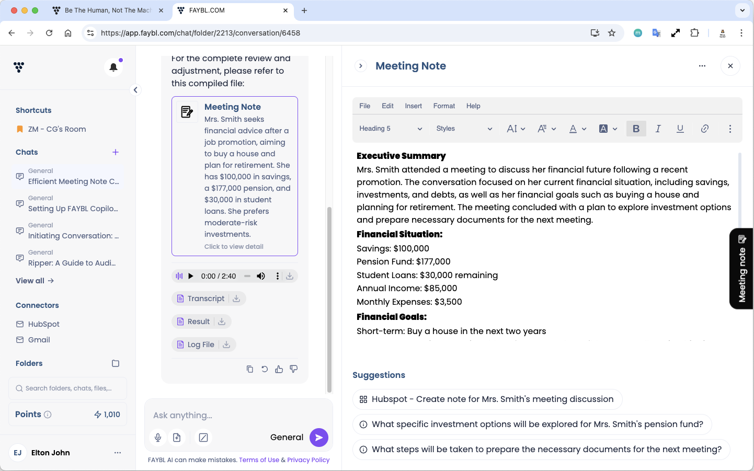754x471 pixels.
Task: Open the notifications bell
Action: click(113, 67)
